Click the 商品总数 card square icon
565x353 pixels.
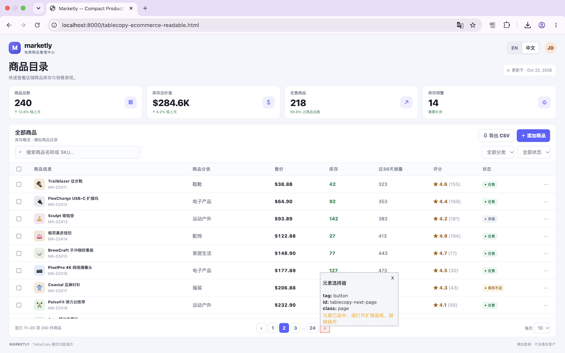tap(131, 102)
